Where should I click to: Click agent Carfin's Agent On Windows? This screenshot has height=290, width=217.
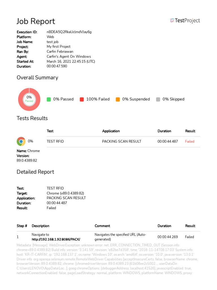pyautogui.click(x=69, y=56)
